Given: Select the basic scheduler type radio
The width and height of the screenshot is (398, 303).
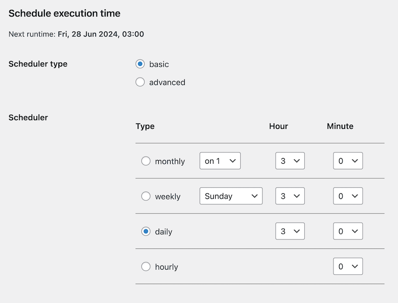Looking at the screenshot, I should point(140,64).
